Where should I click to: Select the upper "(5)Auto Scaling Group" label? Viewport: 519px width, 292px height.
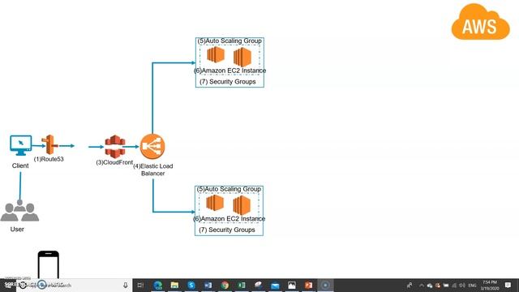[x=229, y=41]
